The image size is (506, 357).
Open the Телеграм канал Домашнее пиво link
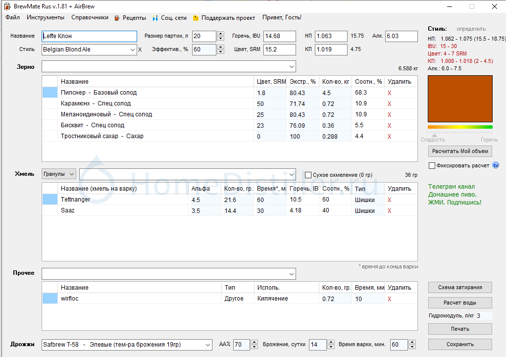point(455,195)
